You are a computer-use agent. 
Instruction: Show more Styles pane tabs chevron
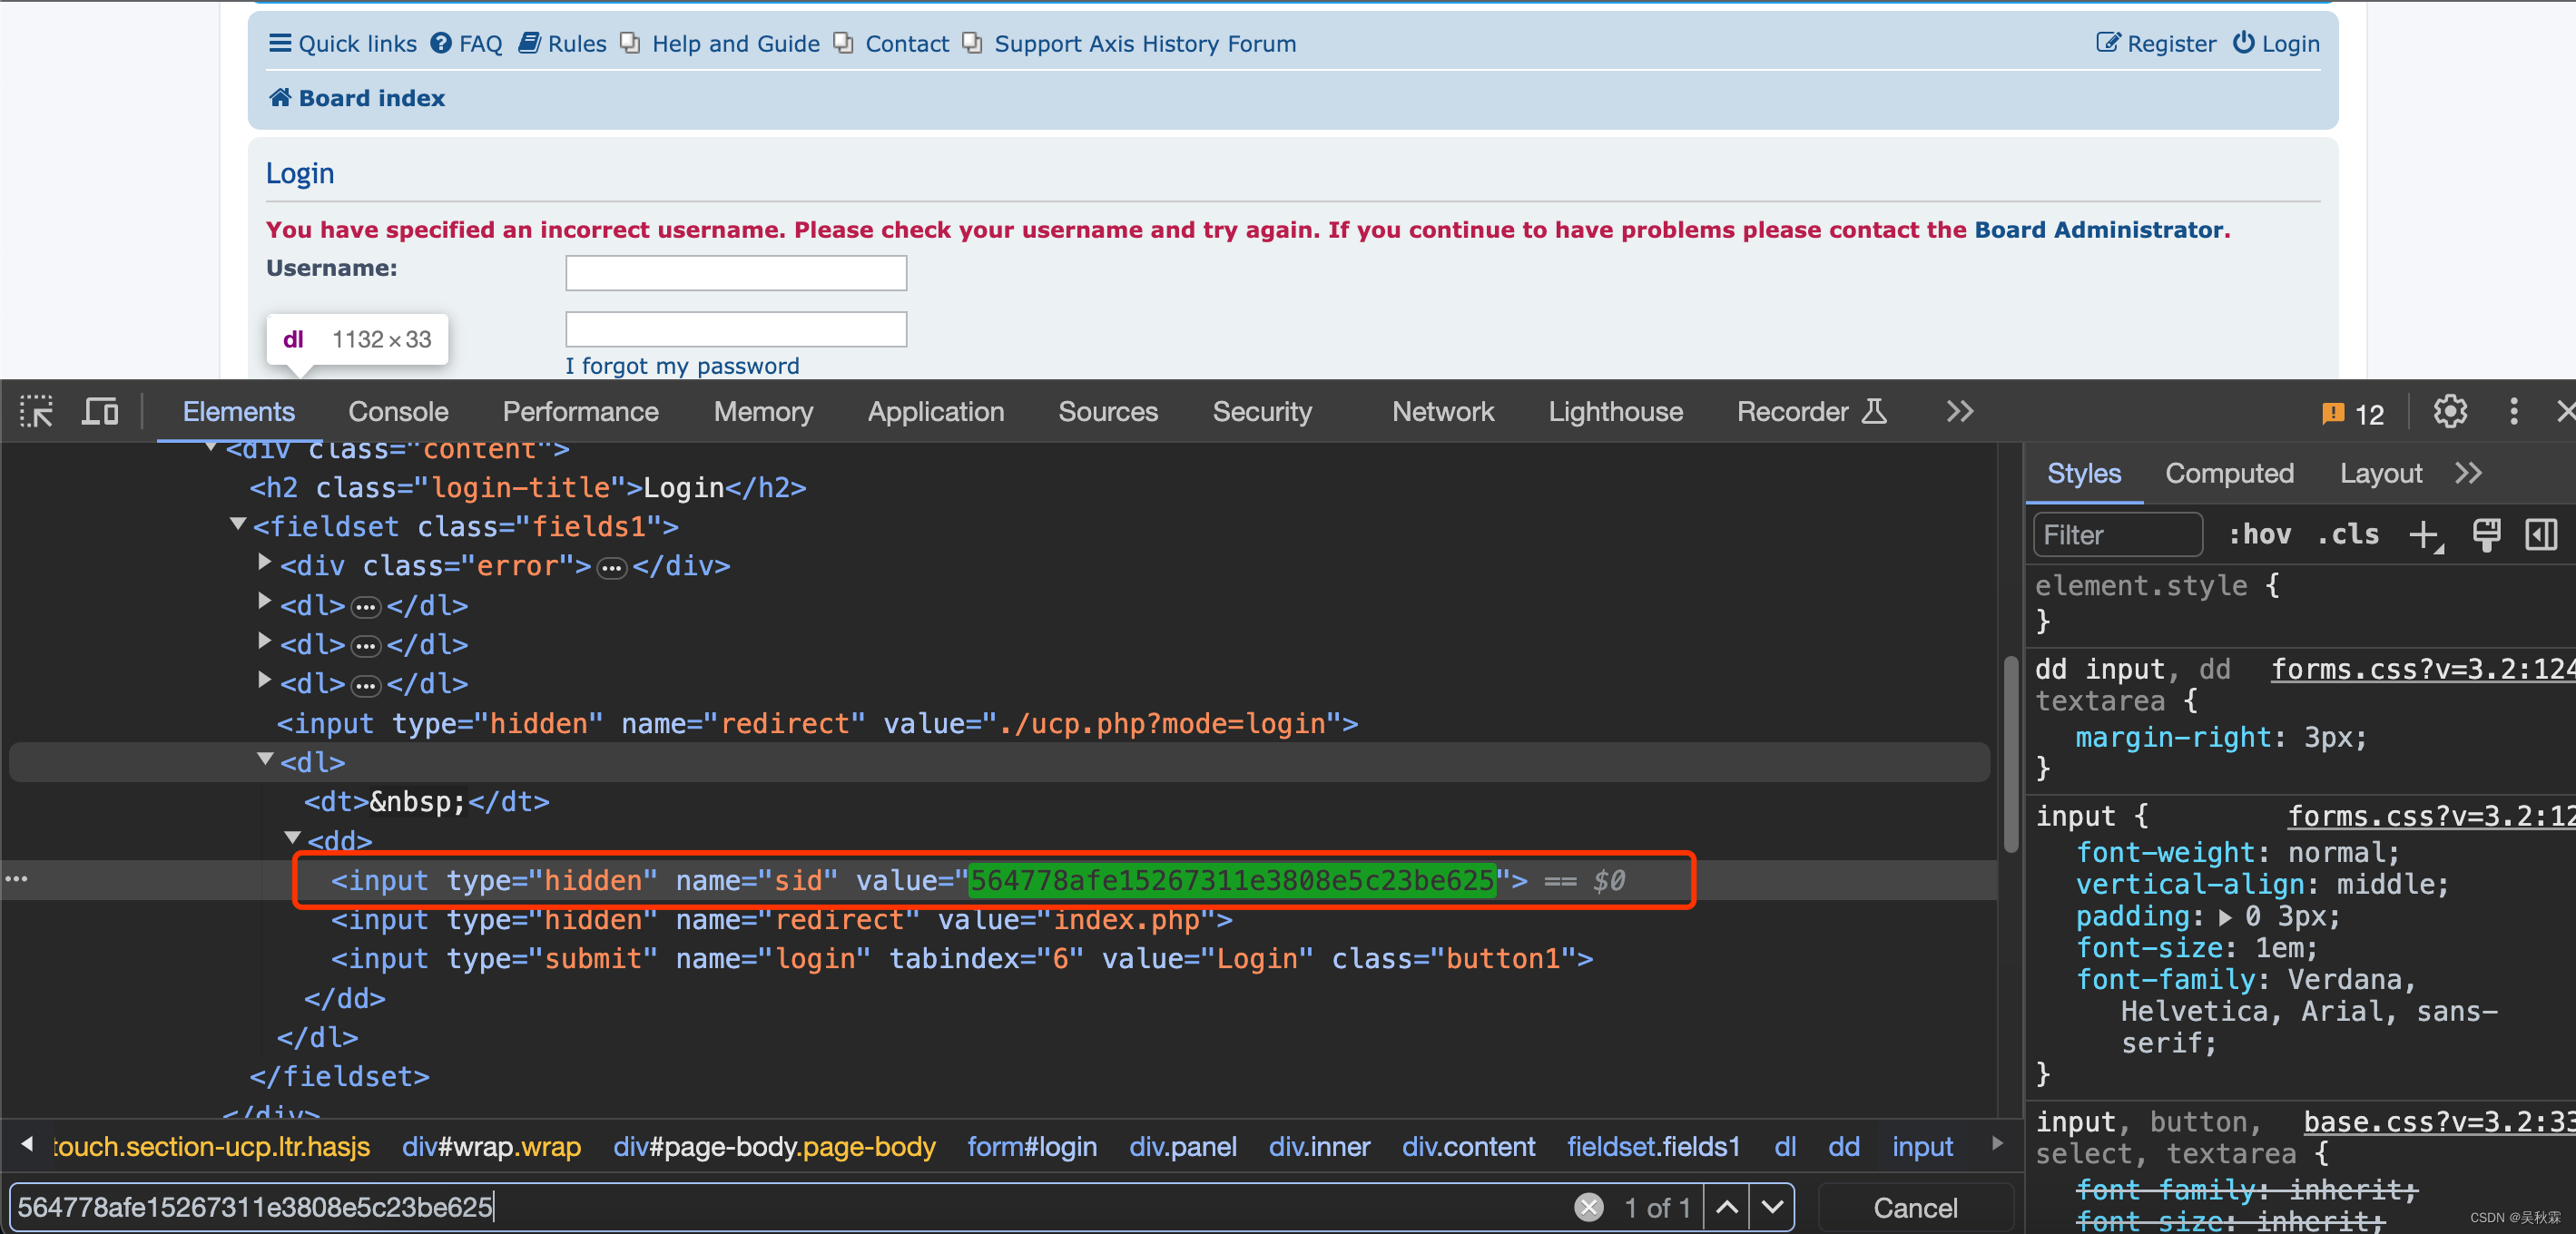pos(2468,474)
